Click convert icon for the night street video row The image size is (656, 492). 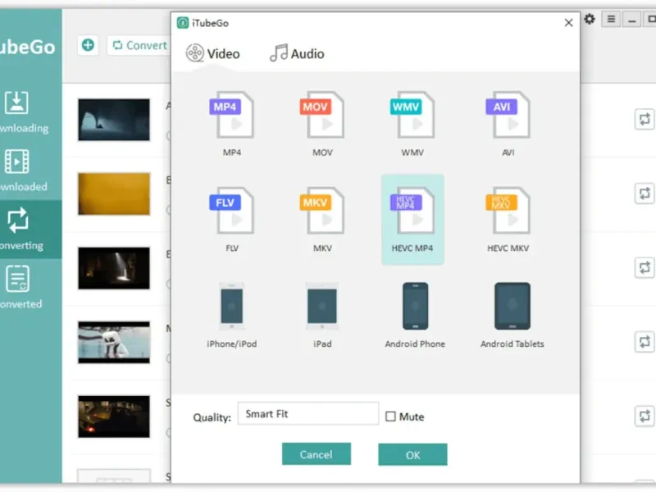coord(645,417)
